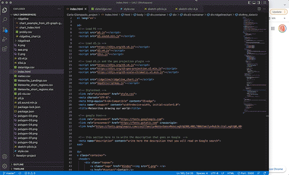Expand the OUTLINE section
The image size is (289, 175).
pos(19,164)
